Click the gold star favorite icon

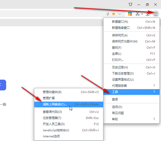click(x=114, y=14)
